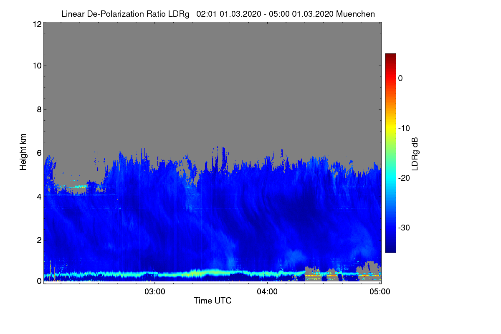The height and width of the screenshot is (334, 501).
Task: Click the 03:00 time tick label
Action: point(155,291)
